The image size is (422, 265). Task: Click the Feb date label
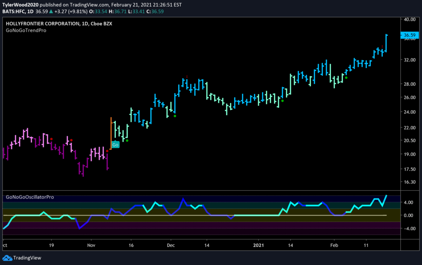(334, 245)
